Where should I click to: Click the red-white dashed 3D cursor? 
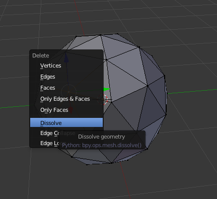(x=102, y=99)
